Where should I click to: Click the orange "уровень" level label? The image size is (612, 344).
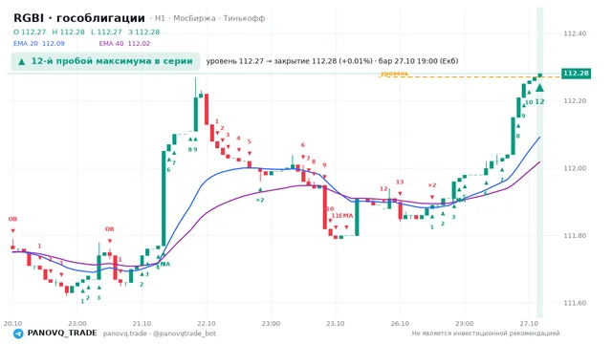[394, 74]
